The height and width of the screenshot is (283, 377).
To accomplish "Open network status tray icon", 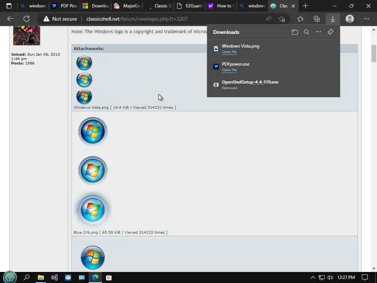I will 321,277.
